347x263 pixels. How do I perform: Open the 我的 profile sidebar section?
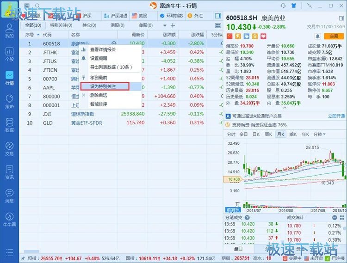point(9,31)
